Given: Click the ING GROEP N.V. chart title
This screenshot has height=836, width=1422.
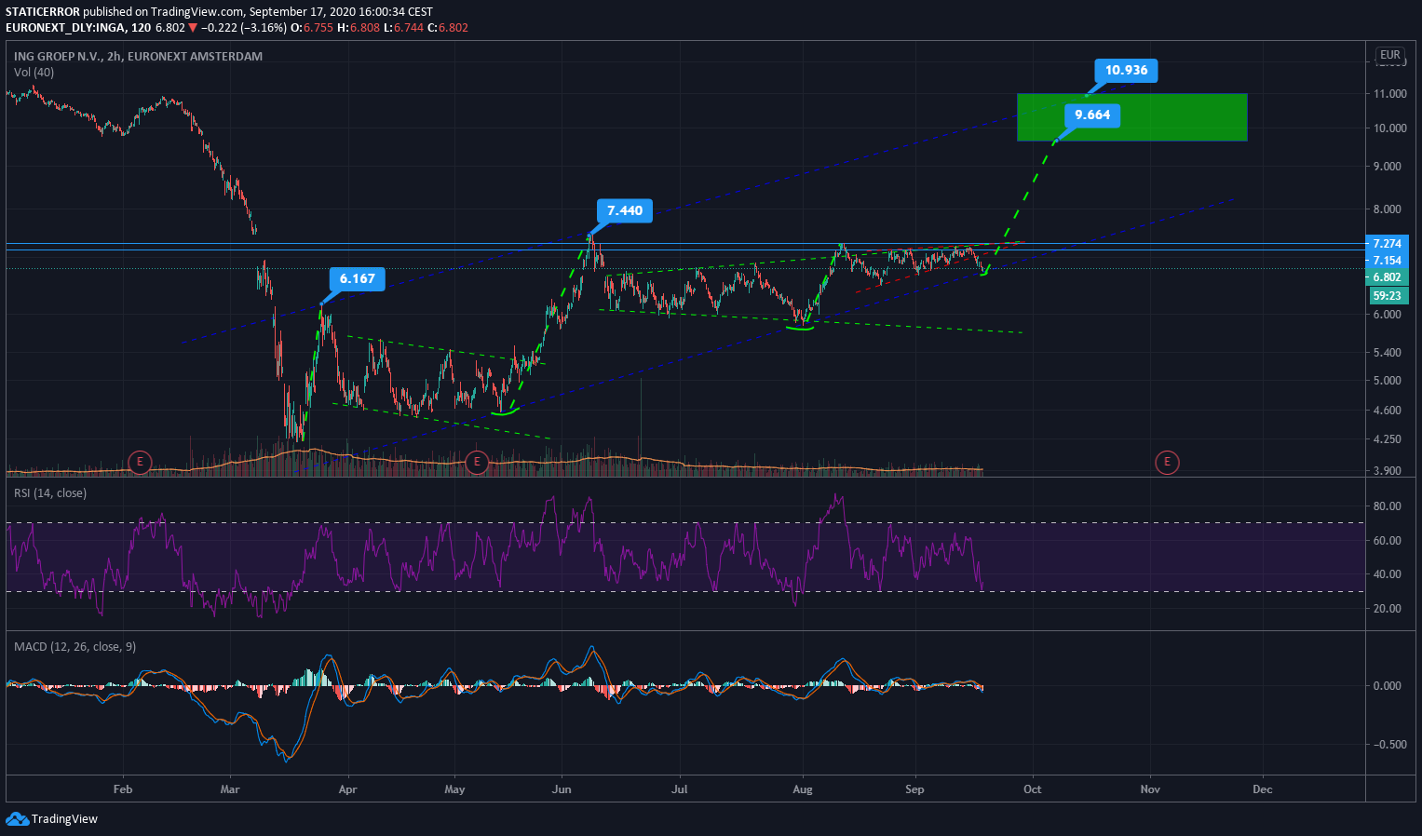Looking at the screenshot, I should (138, 57).
